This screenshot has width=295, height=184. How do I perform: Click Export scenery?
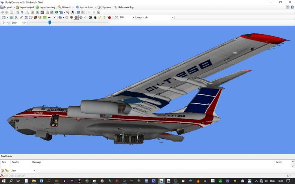46,7
